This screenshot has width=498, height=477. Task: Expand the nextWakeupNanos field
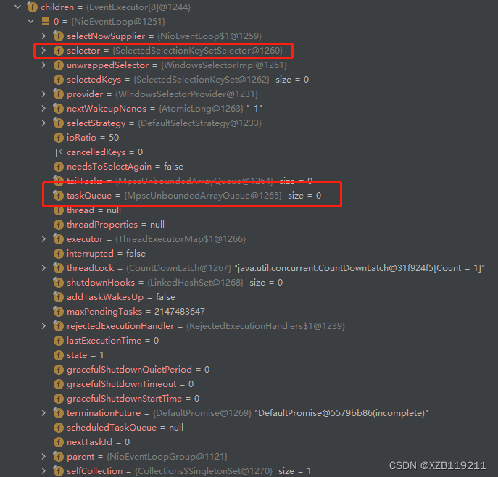43,108
